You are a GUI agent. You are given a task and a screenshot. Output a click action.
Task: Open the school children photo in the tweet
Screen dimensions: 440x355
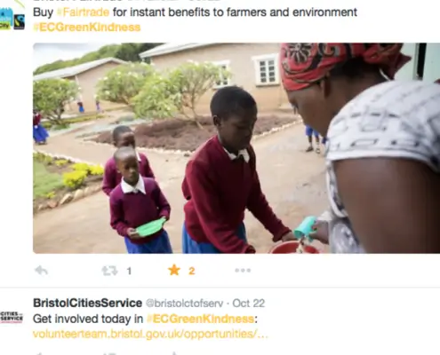(236, 148)
